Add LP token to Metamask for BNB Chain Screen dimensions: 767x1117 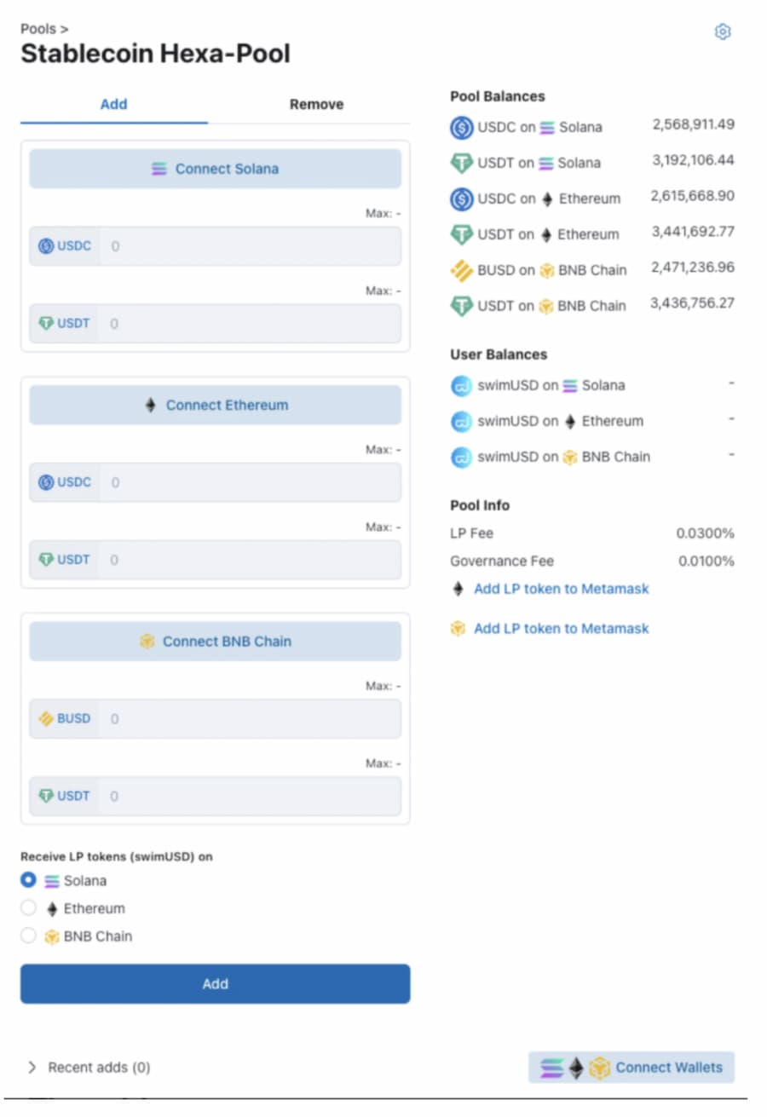561,629
